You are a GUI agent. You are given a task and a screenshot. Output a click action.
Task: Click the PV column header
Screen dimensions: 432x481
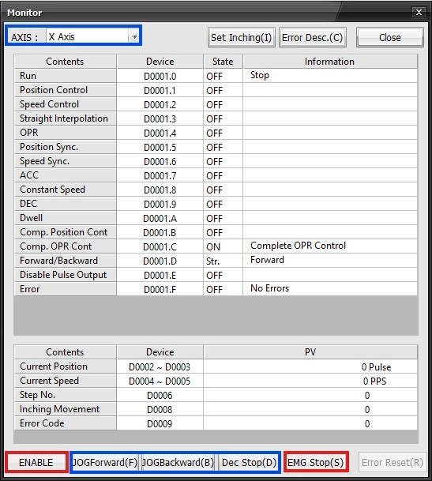[310, 351]
